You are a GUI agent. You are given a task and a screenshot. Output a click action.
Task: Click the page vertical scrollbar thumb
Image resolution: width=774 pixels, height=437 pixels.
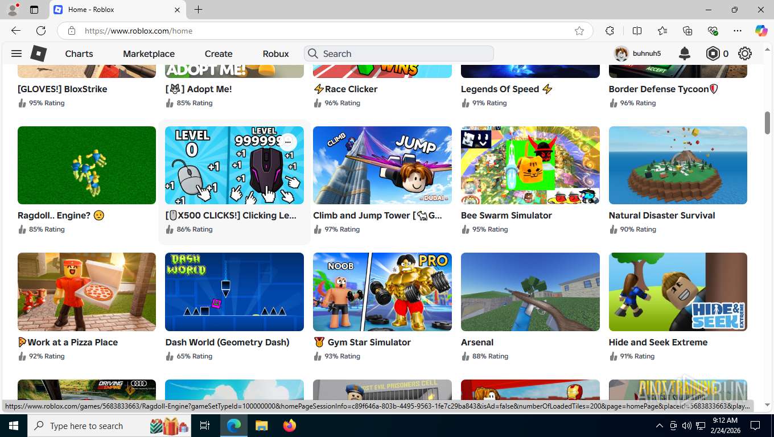click(x=767, y=123)
